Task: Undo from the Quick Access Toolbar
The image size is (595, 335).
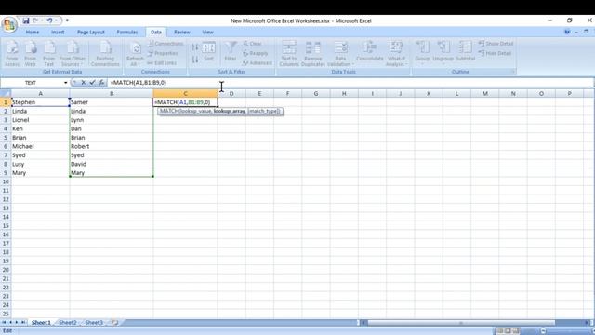Action: pos(49,20)
